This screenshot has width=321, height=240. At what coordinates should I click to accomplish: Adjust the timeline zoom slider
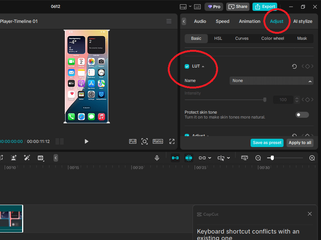pos(272,158)
